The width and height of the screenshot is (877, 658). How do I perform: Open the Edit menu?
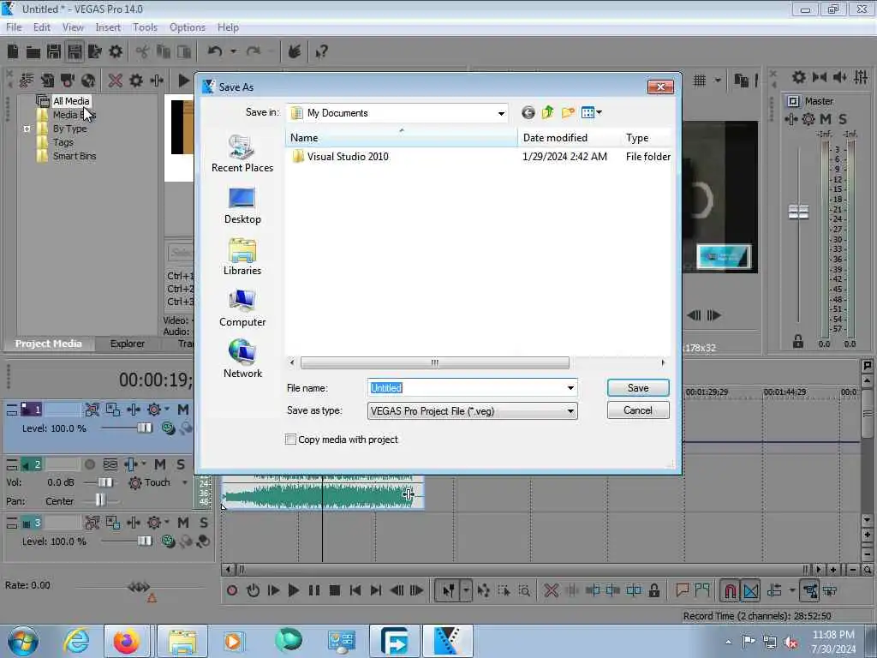42,27
